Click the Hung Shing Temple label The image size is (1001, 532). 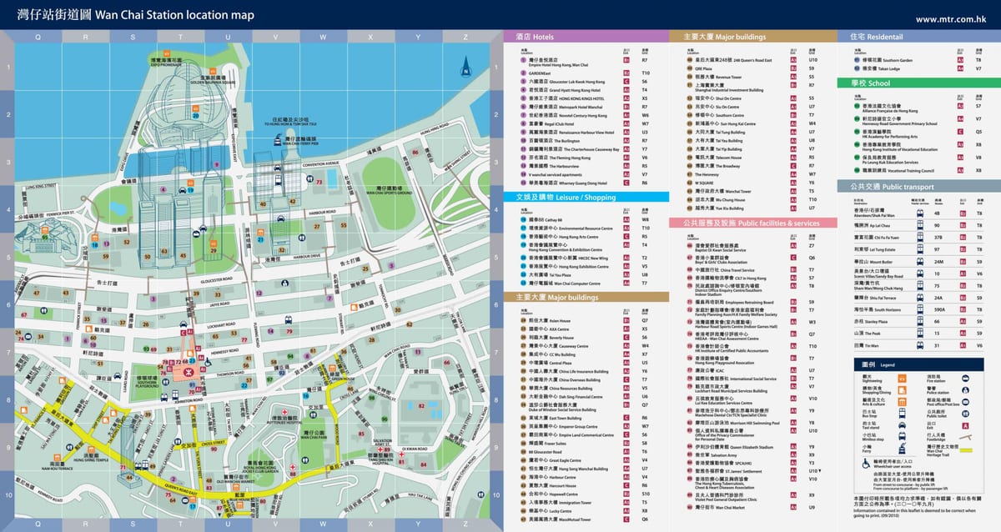pyautogui.click(x=91, y=458)
